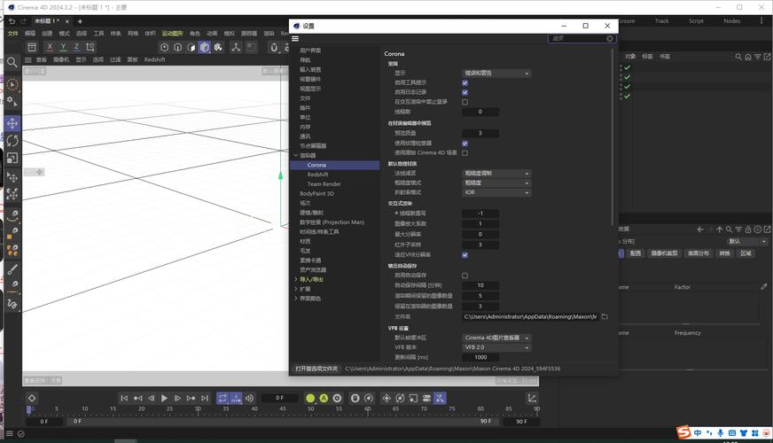Select Edges mode icon in top toolbar
This screenshot has height=443, width=773.
pyautogui.click(x=178, y=47)
